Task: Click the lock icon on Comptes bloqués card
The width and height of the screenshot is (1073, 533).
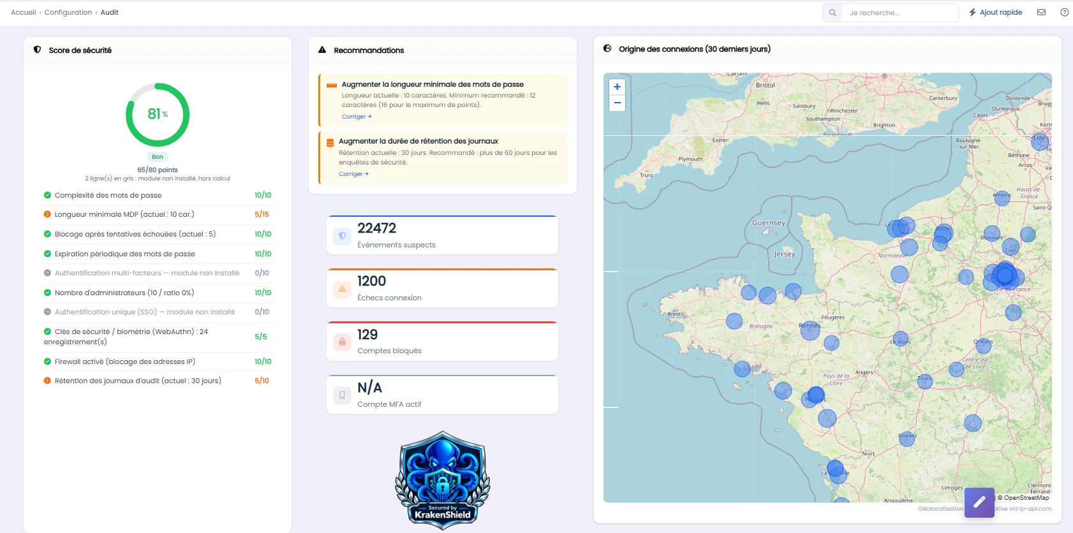Action: click(x=343, y=342)
